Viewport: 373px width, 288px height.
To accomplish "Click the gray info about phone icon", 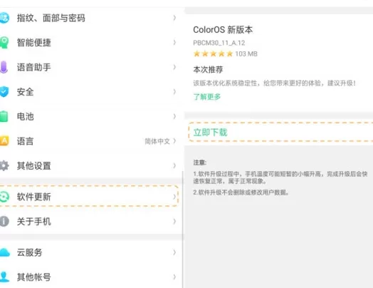I will [4, 221].
